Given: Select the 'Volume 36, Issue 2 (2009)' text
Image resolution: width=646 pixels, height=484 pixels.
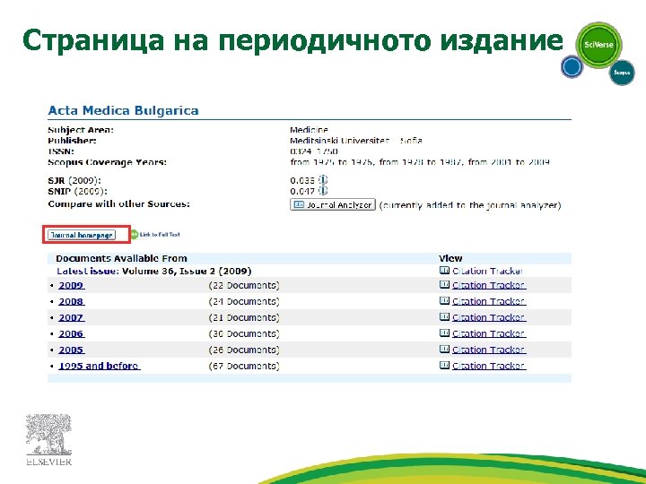Looking at the screenshot, I should [187, 271].
